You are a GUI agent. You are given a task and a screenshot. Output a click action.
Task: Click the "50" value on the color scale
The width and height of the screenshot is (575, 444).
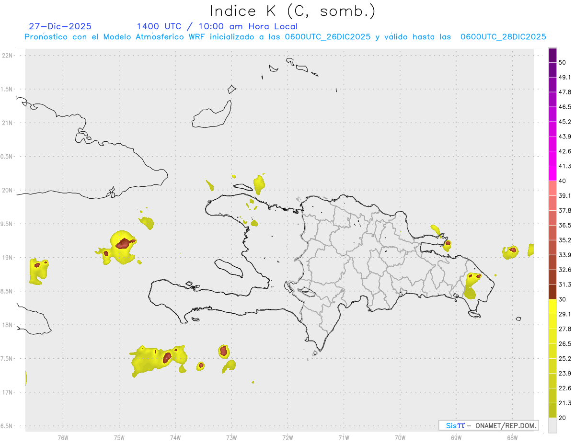pyautogui.click(x=563, y=63)
